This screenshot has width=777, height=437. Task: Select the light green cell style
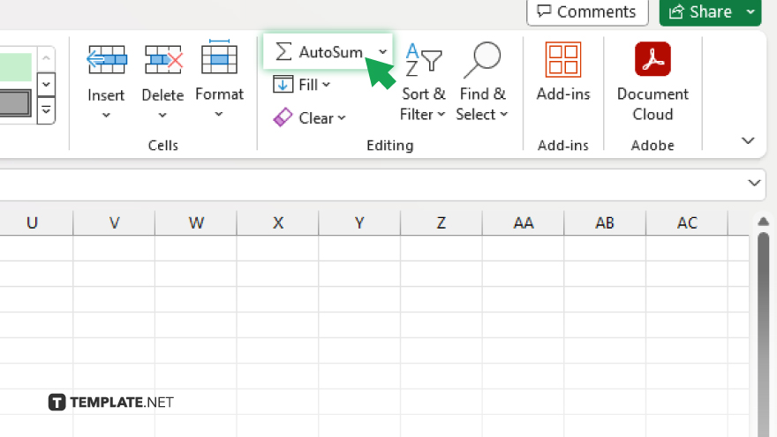click(15, 66)
